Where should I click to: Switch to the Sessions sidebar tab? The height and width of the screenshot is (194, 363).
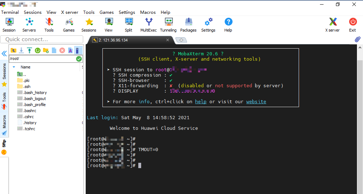[x=4, y=71]
